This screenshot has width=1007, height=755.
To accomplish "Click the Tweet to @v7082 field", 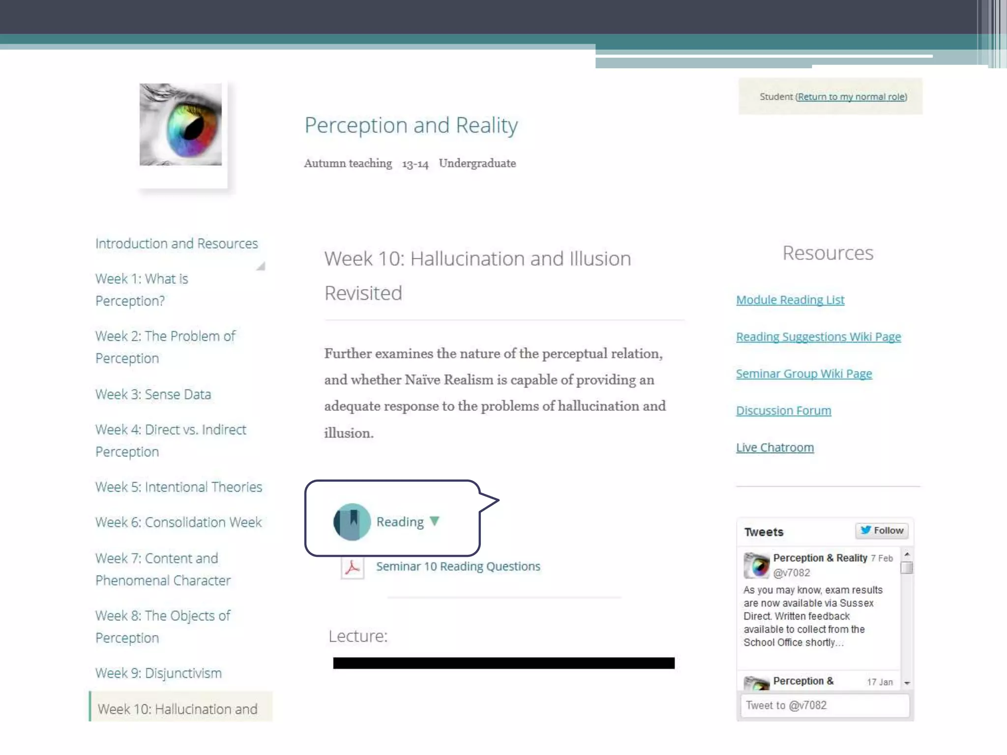I will point(825,705).
